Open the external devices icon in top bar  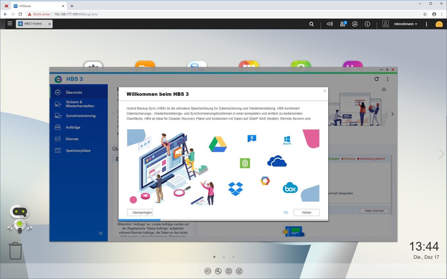coord(355,24)
